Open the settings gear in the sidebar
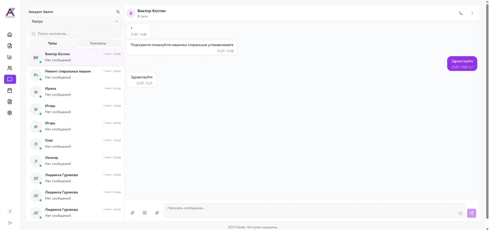This screenshot has width=489, height=230. 10,113
